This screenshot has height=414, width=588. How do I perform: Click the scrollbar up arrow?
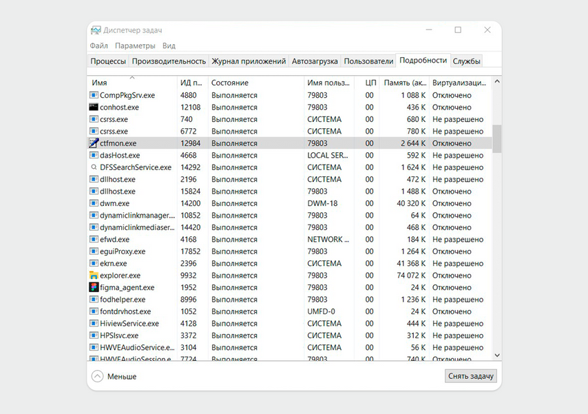(497, 81)
